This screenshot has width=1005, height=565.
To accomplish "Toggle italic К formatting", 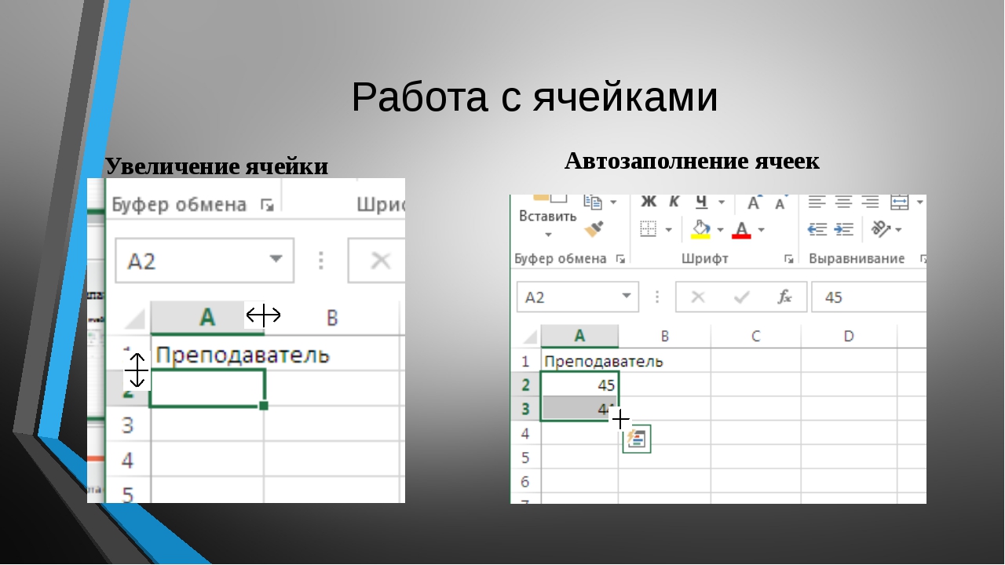I will click(x=674, y=202).
